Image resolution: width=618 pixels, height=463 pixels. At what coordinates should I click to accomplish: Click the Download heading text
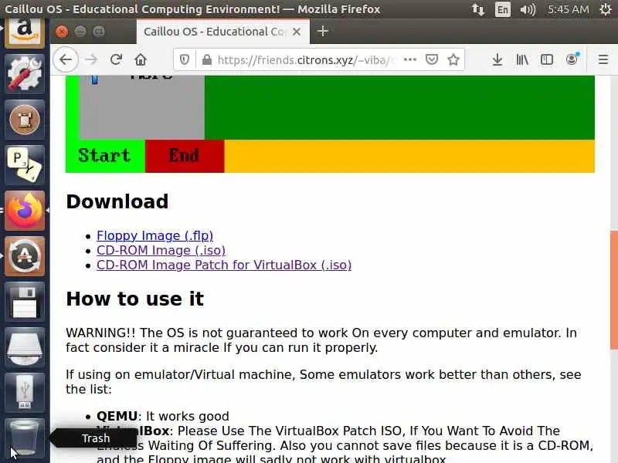(117, 201)
